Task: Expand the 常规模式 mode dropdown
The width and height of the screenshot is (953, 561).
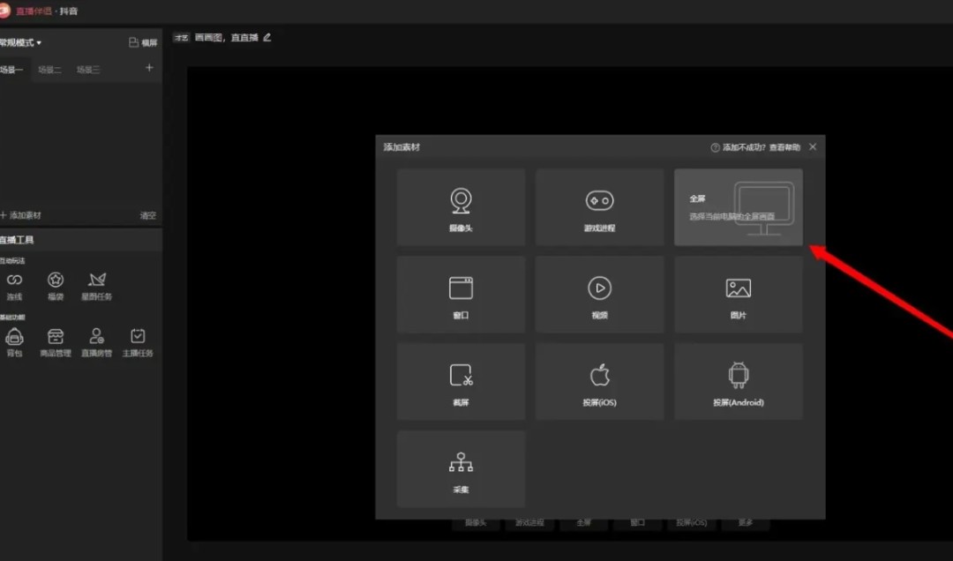Action: [21, 42]
